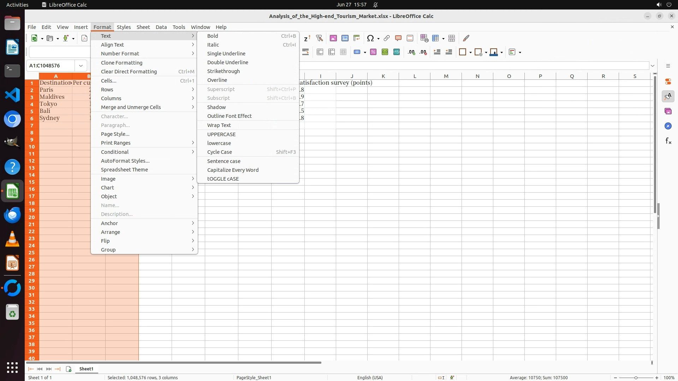This screenshot has height=381, width=678.
Task: Expand the formula bar
Action: tap(653, 66)
